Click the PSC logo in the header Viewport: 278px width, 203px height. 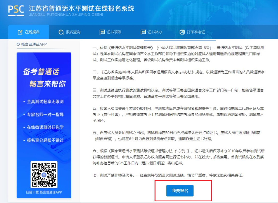tap(16, 10)
